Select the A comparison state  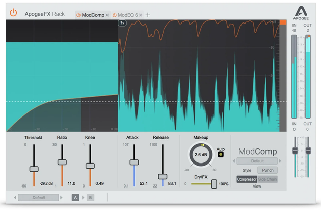(75, 198)
